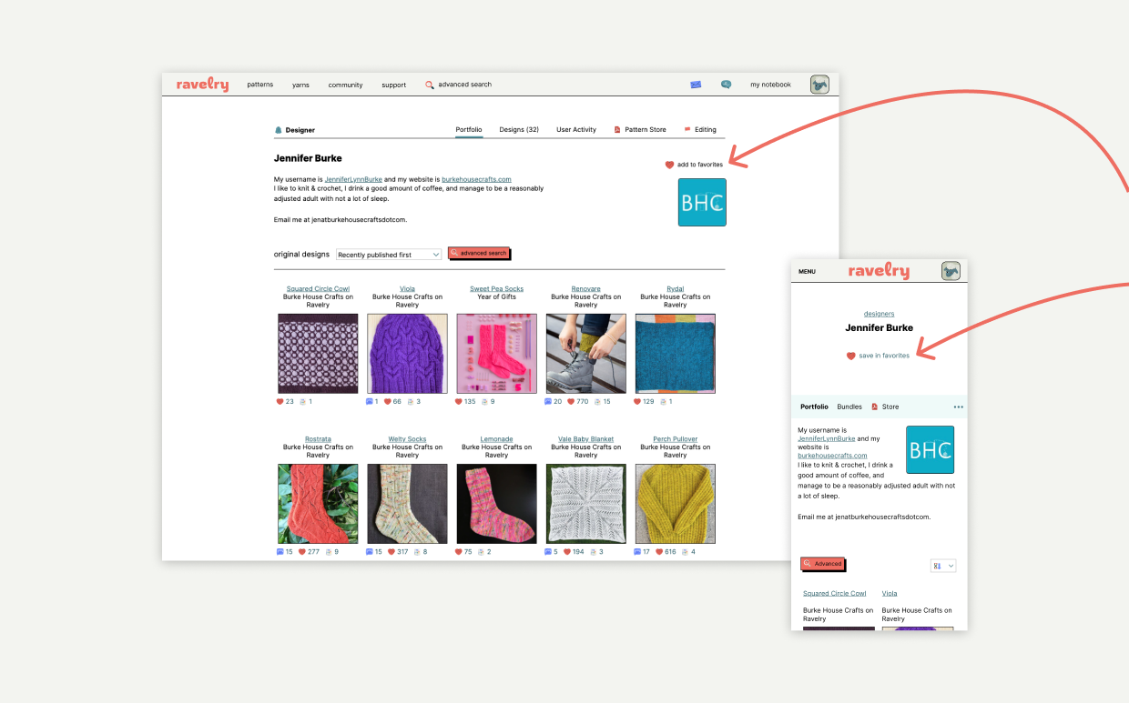This screenshot has height=703, width=1129.
Task: Open the Rostrata red sock thumbnail
Action: (x=318, y=504)
